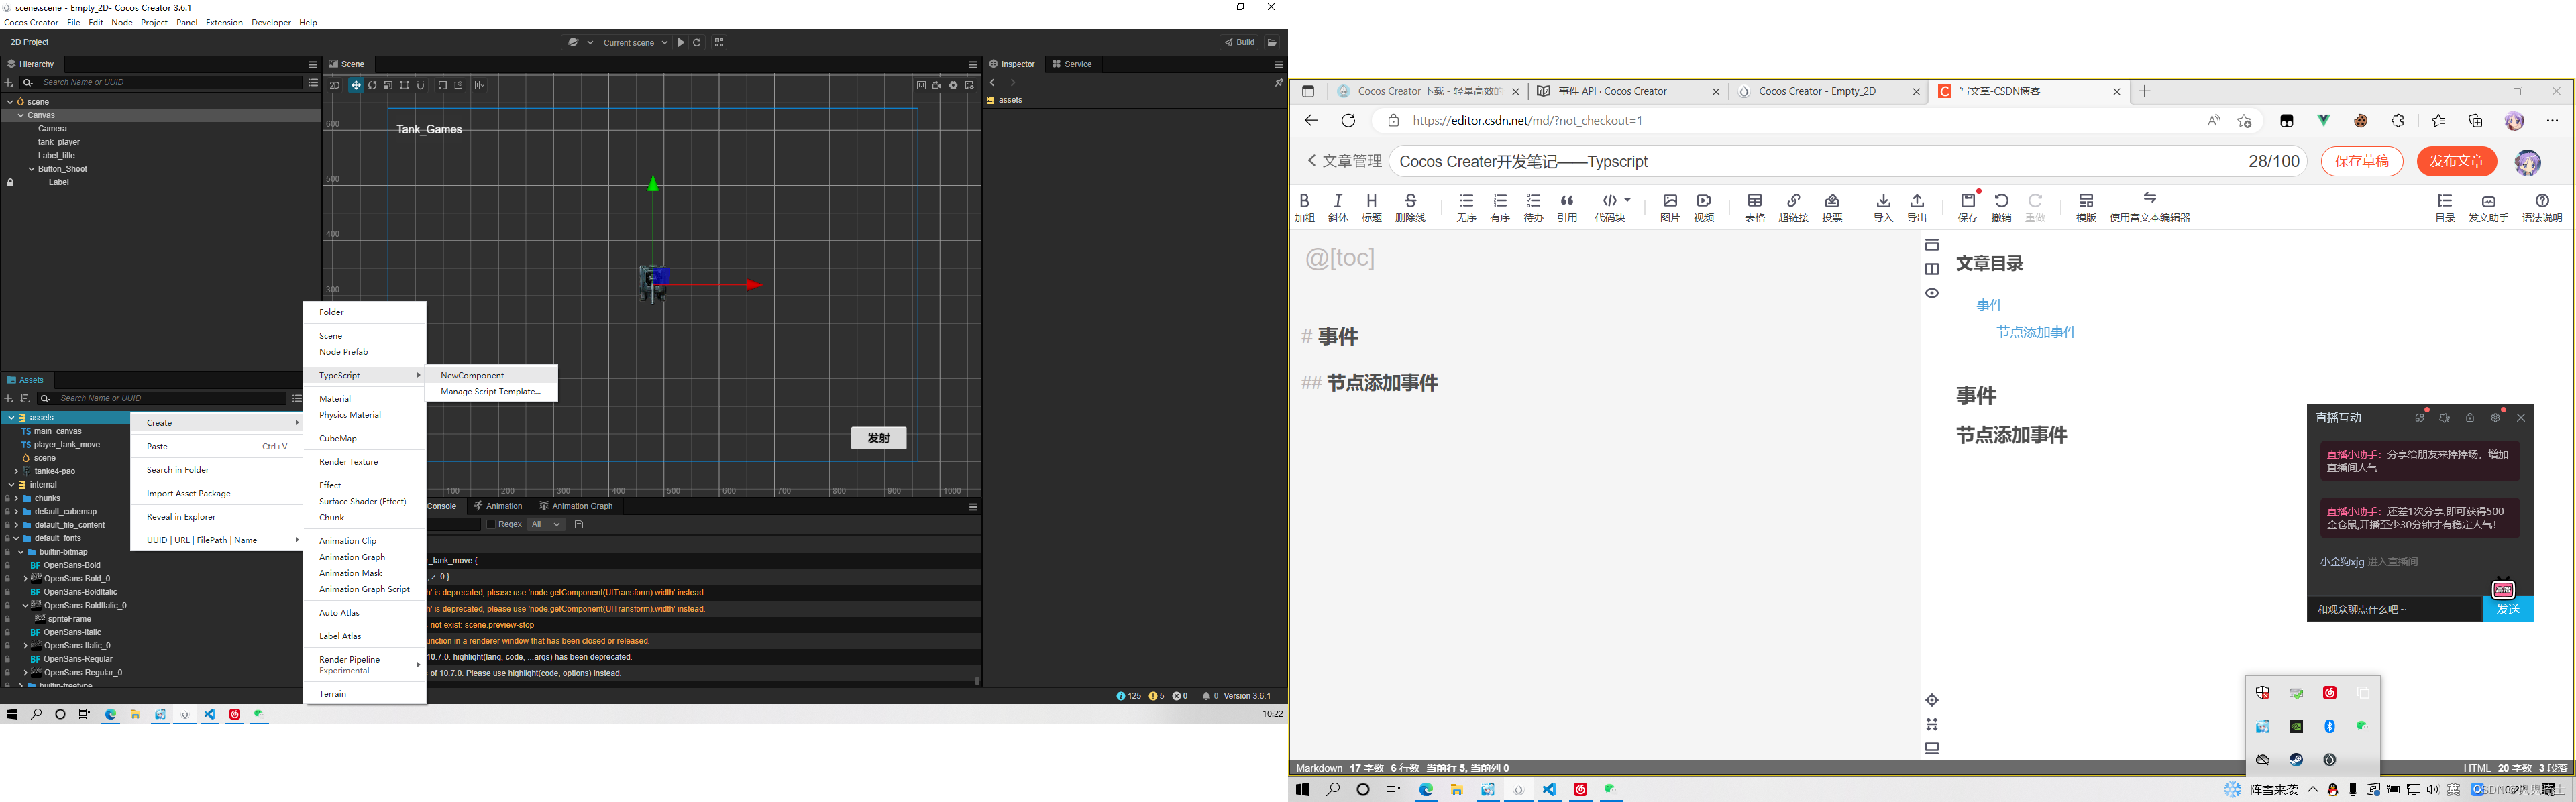The image size is (2576, 802).
Task: Expand the tanke4-pao asset
Action: coord(16,471)
